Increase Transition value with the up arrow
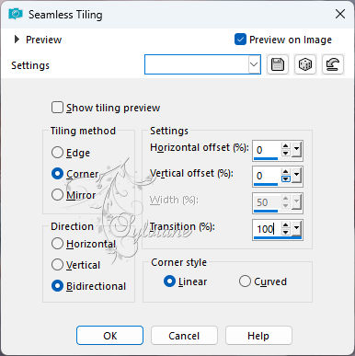This screenshot has height=356, width=355. (x=286, y=225)
